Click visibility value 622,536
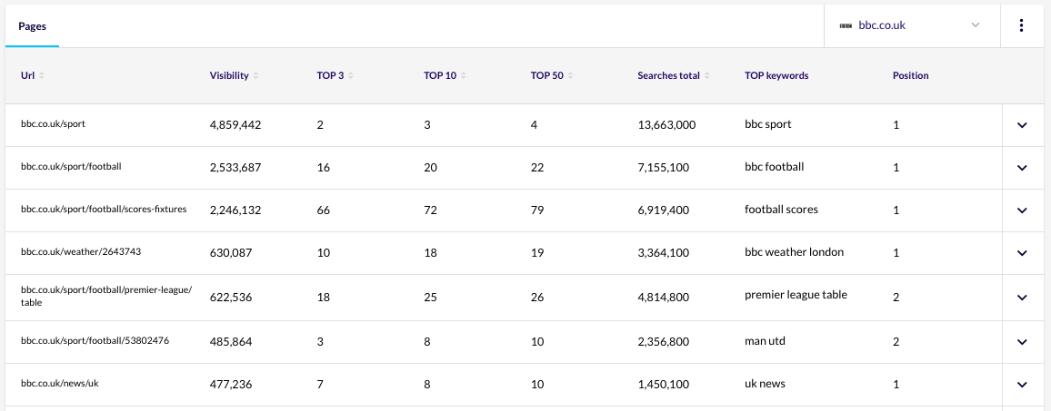 pos(231,298)
